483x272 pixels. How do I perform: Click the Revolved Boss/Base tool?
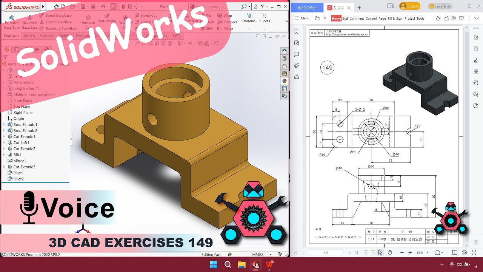click(30, 23)
